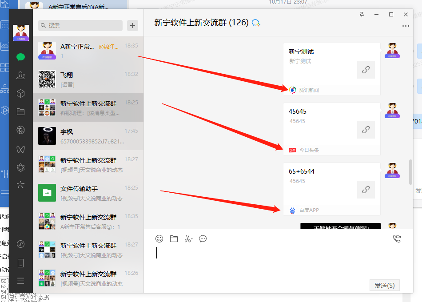This screenshot has height=302, width=422.
Task: Click the 百度APP source label
Action: tap(309, 210)
